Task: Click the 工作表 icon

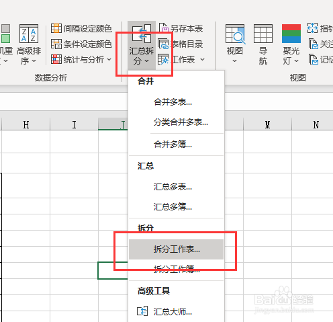Action: pyautogui.click(x=163, y=59)
